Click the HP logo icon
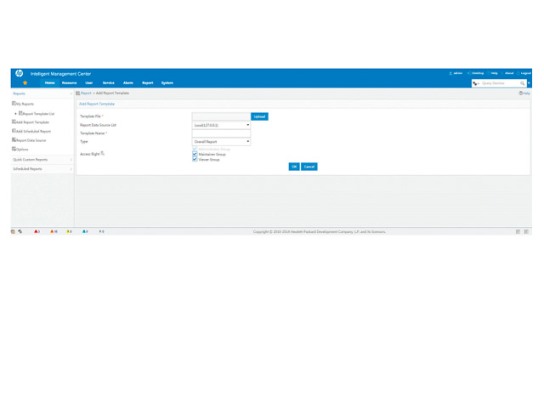The height and width of the screenshot is (408, 544). pos(19,74)
